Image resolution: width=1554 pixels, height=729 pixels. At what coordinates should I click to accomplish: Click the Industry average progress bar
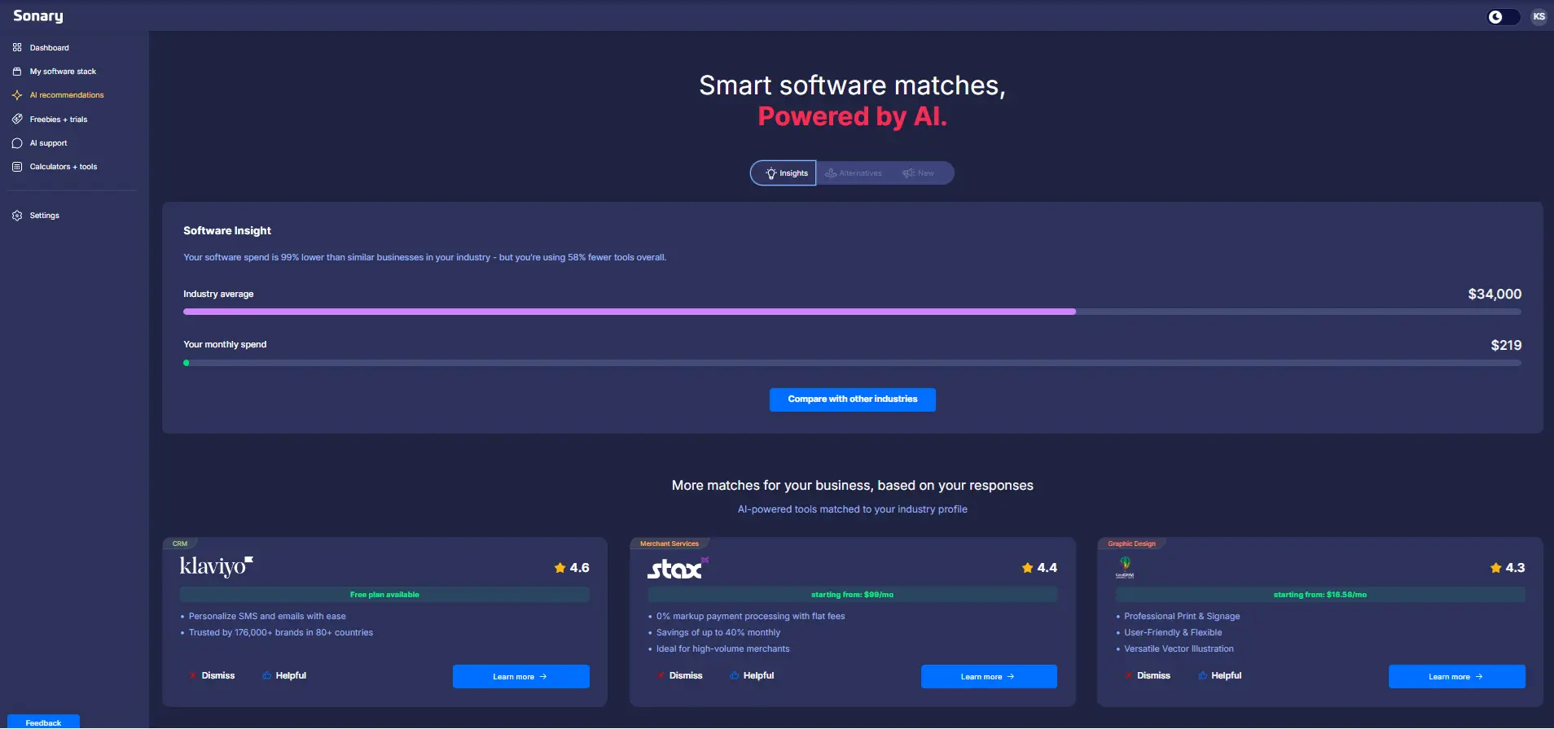852,312
